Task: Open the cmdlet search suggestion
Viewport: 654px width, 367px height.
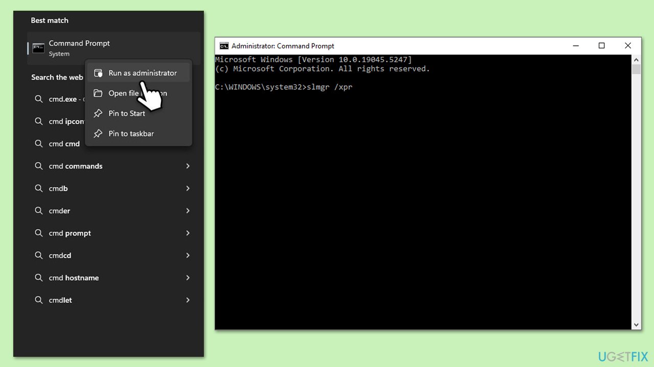Action: coord(60,300)
